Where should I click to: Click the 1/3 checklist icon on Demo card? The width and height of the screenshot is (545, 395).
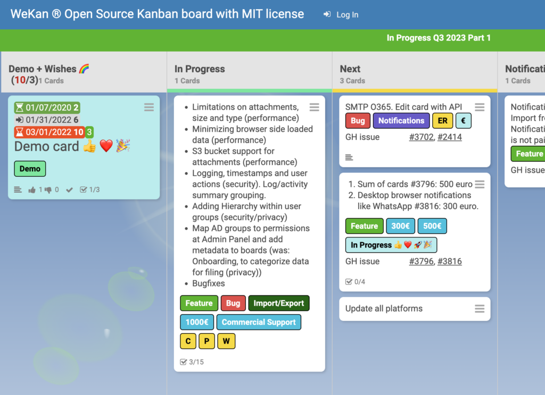(x=84, y=190)
